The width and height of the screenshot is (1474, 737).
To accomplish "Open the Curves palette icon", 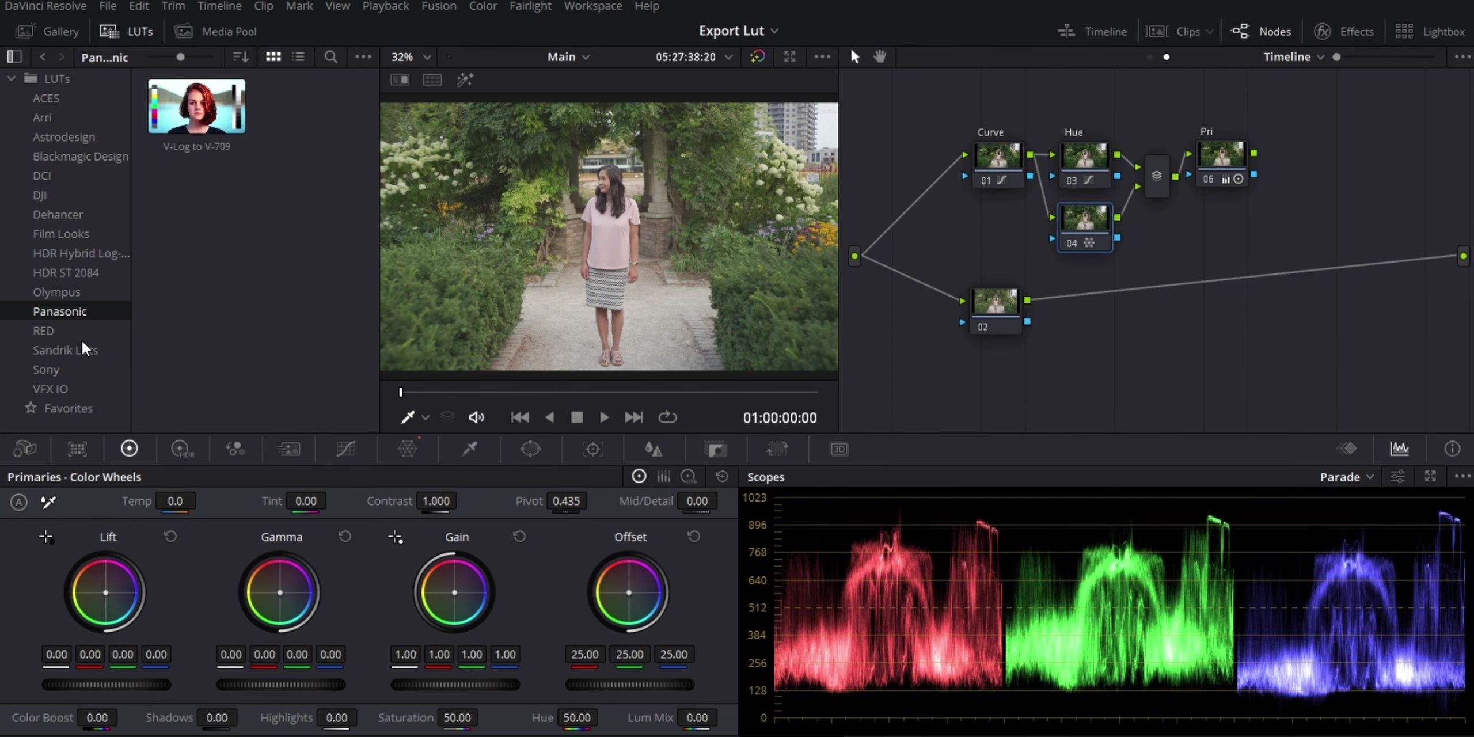I will tap(345, 449).
